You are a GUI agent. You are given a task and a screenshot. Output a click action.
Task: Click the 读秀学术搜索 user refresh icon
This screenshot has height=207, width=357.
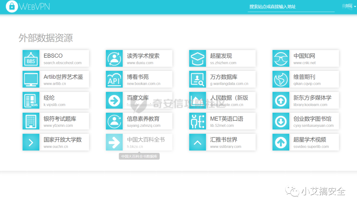(x=114, y=59)
